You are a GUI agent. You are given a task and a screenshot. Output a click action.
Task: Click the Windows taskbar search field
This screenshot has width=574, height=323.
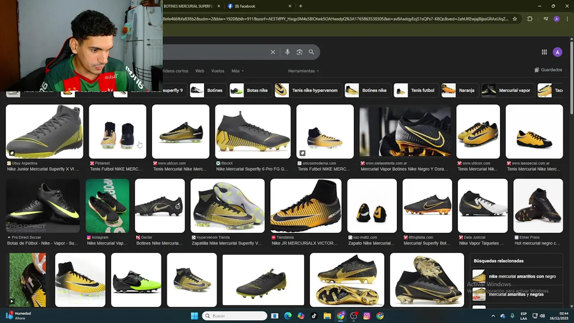click(235, 316)
